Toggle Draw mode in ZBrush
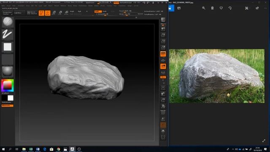The width and height of the screenshot is (270, 152). coord(48,13)
